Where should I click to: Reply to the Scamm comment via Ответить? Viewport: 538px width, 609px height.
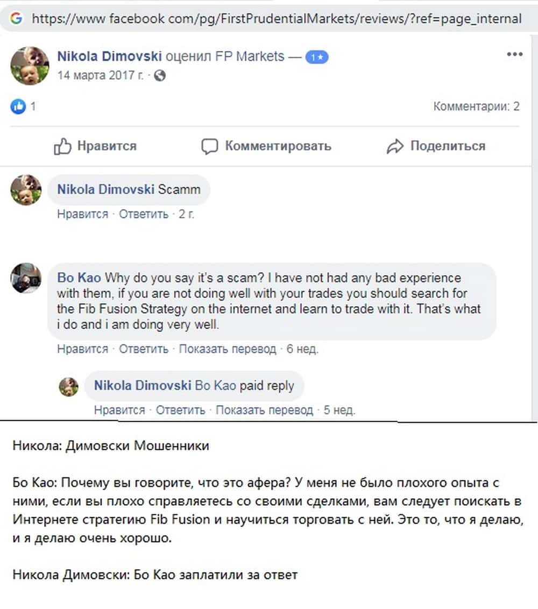pyautogui.click(x=144, y=214)
